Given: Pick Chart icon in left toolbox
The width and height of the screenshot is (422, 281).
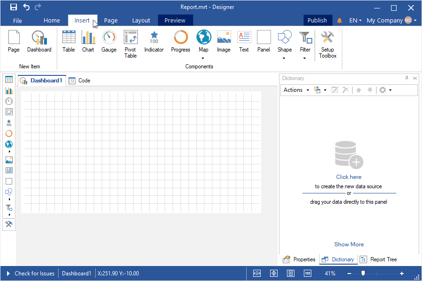Looking at the screenshot, I should [x=9, y=90].
